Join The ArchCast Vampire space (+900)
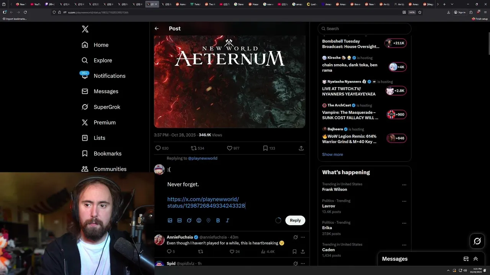The height and width of the screenshot is (275, 490). (397, 115)
